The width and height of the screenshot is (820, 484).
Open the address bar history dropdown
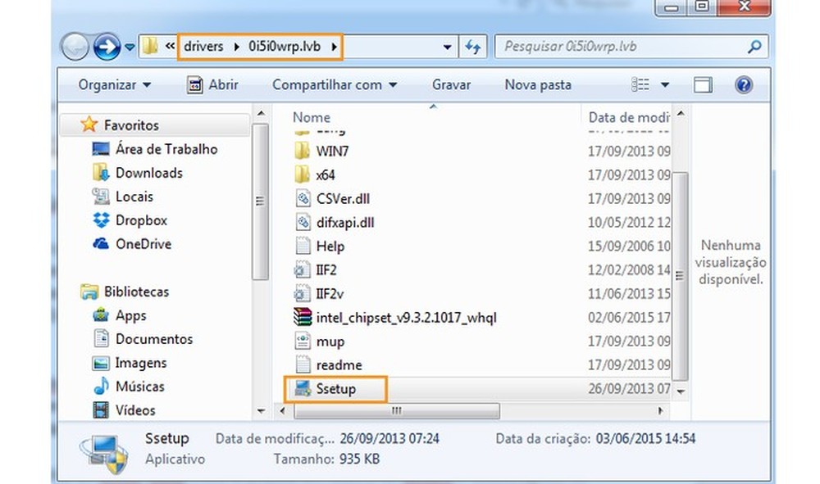pyautogui.click(x=447, y=47)
